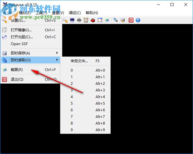This screenshot has width=193, height=154.
Task: Load state slot 6
Action: click(x=85, y=110)
